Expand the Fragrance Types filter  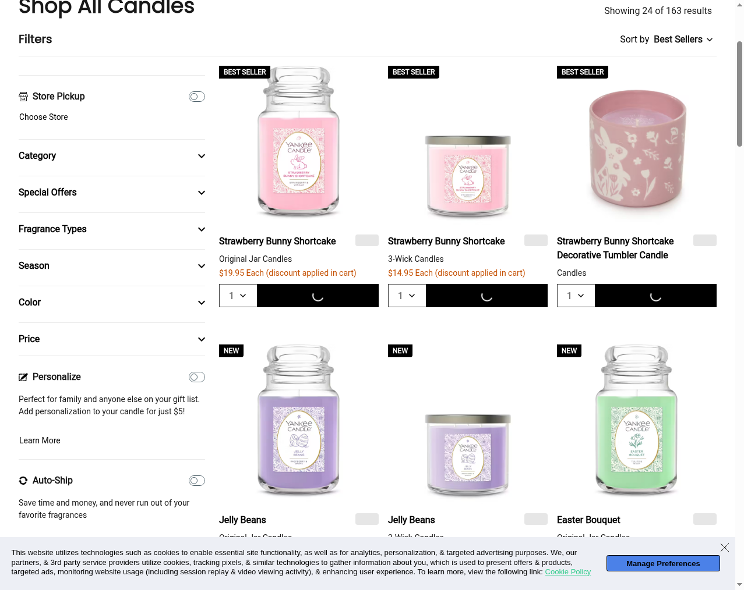pos(112,229)
